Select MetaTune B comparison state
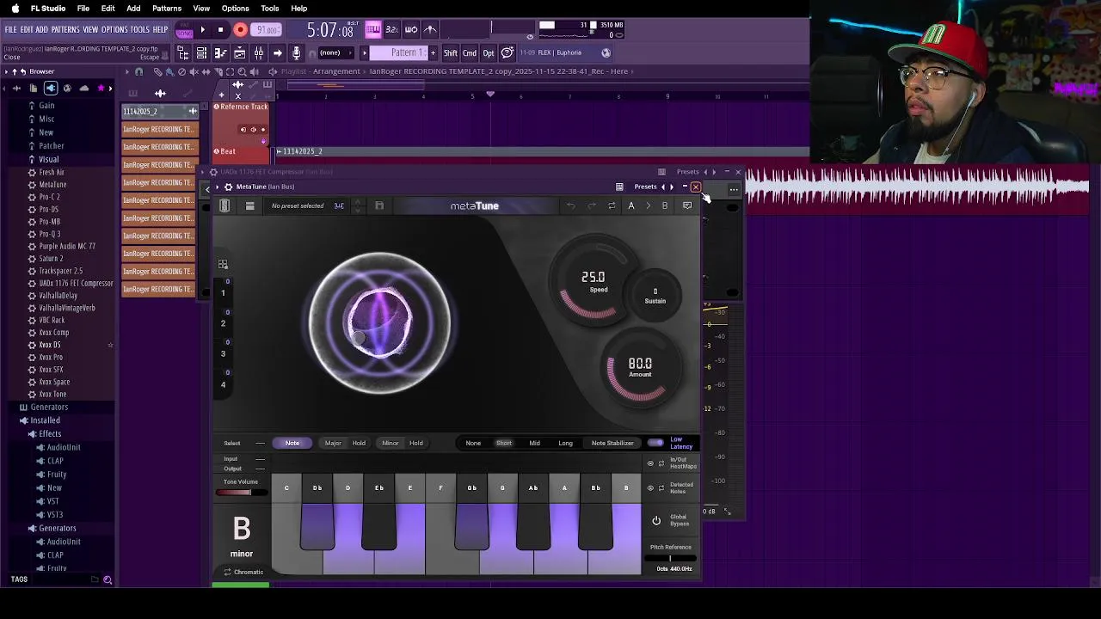Screen dimensions: 1101x619 [665, 205]
